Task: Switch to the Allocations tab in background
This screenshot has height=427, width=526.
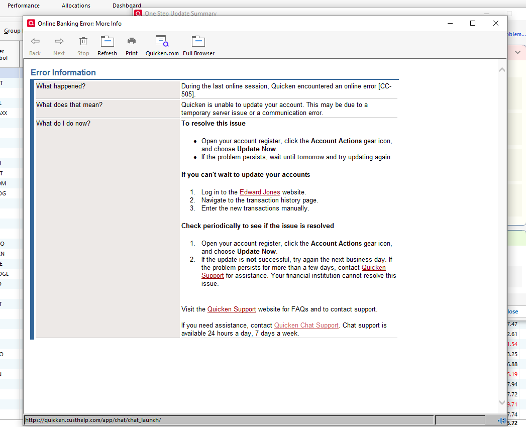Action: click(76, 6)
